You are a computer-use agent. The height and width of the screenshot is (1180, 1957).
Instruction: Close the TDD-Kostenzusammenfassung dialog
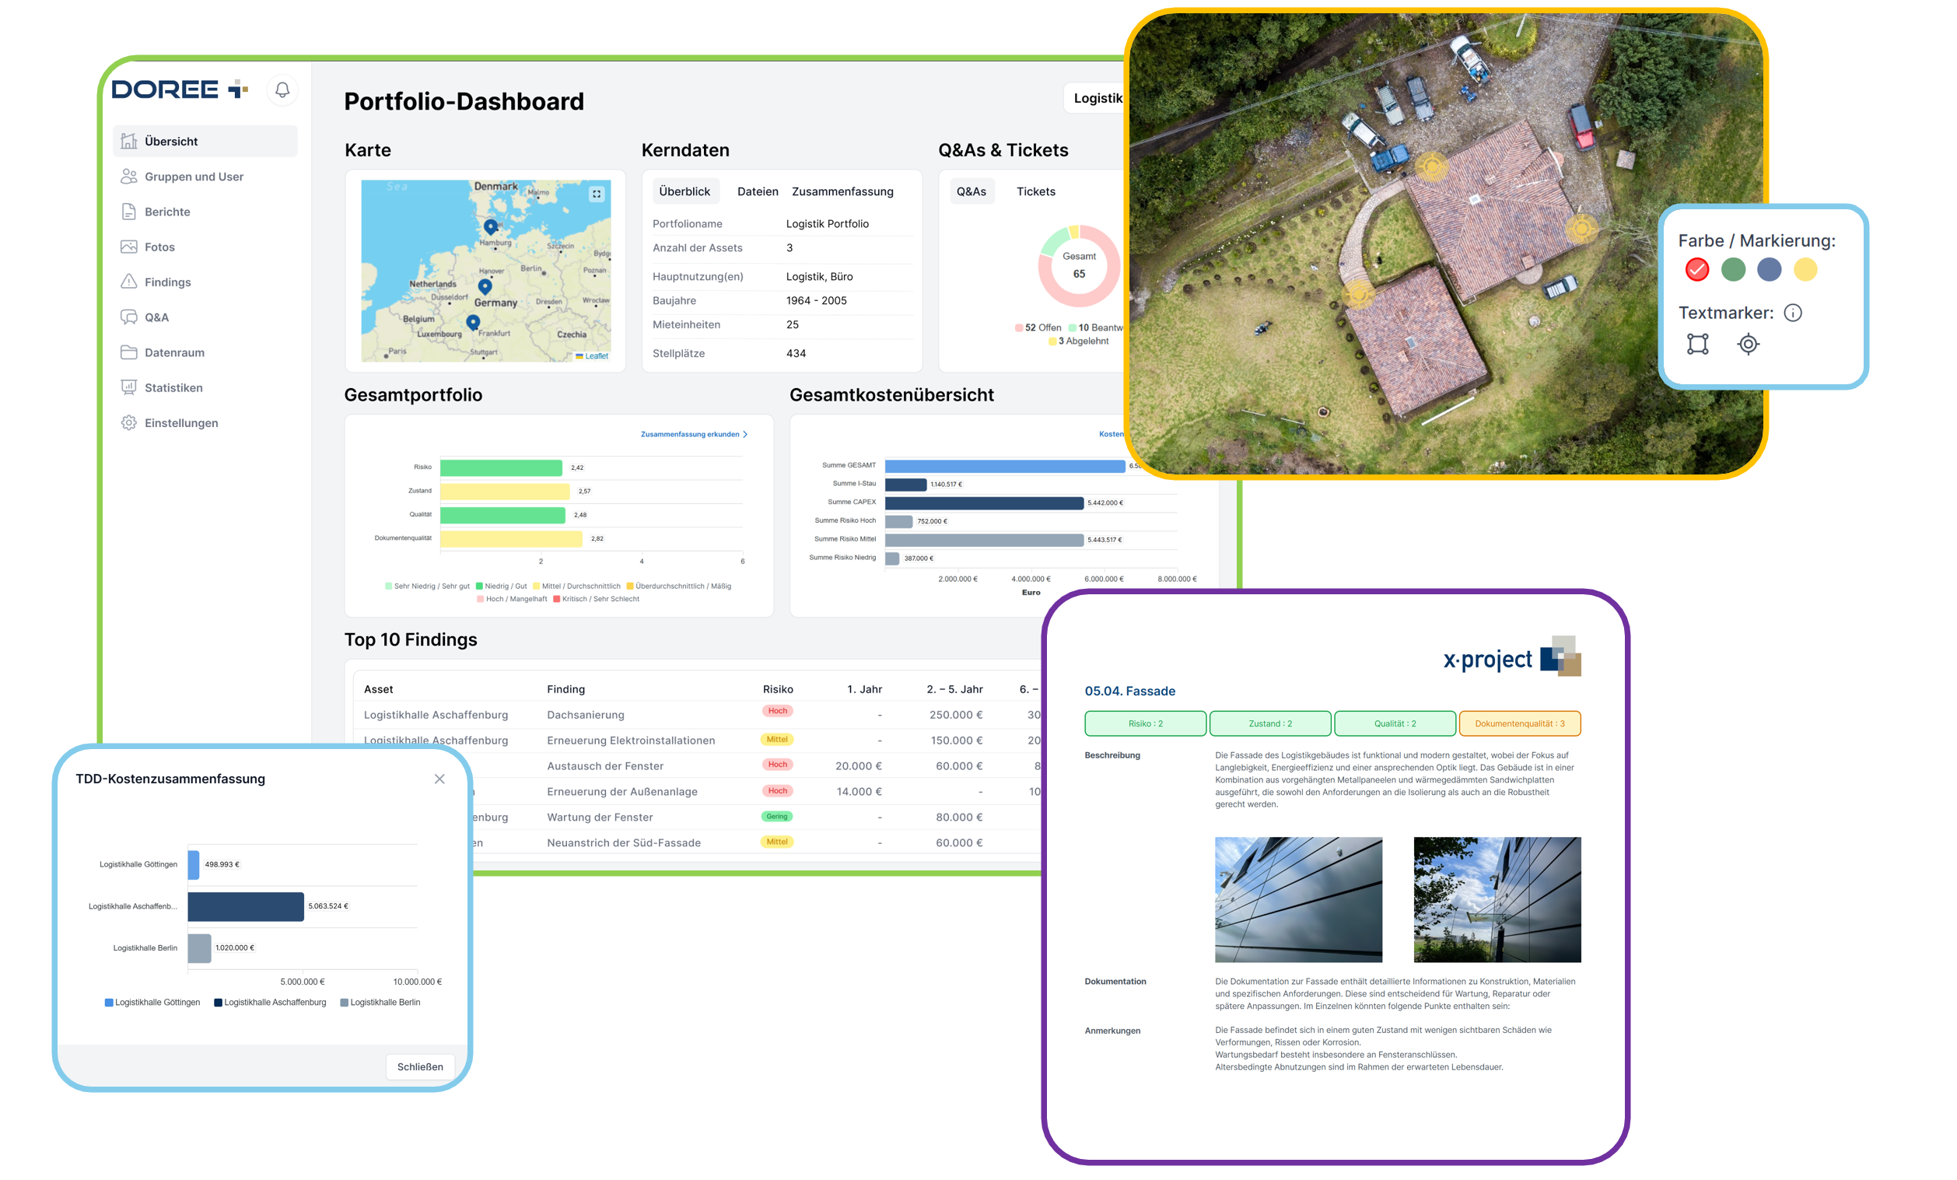point(439,779)
